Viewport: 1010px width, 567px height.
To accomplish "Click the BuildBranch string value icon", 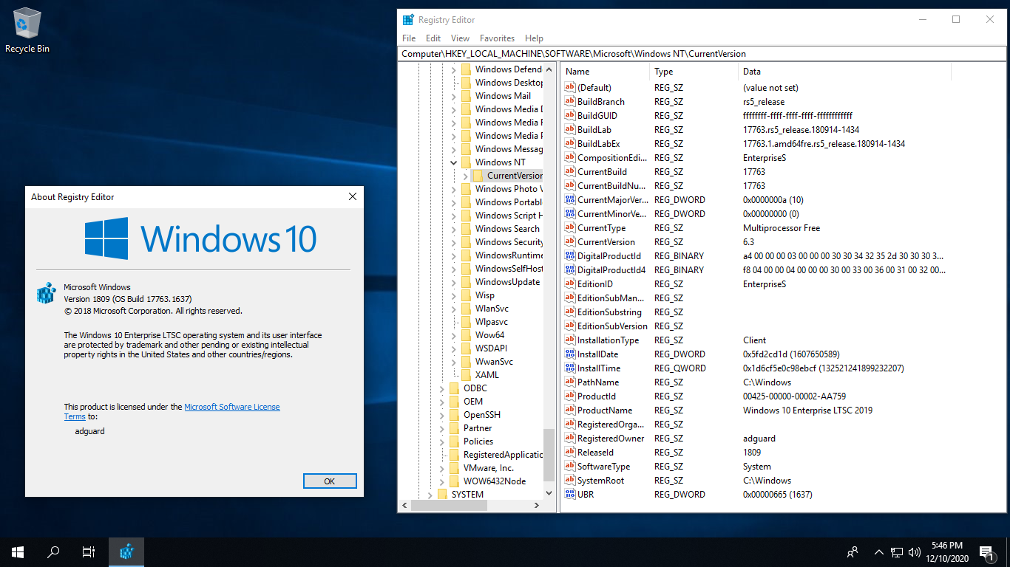I will point(569,101).
